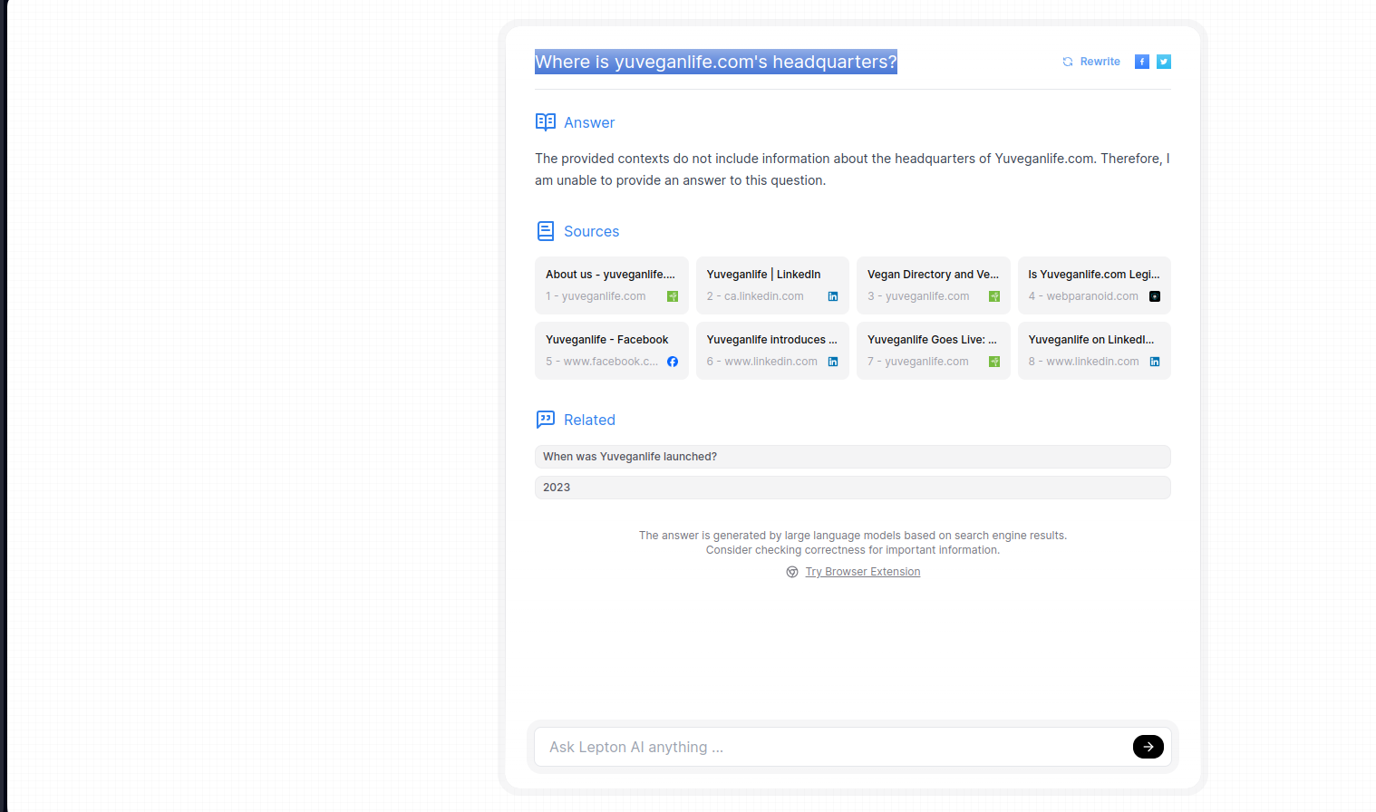Image resolution: width=1376 pixels, height=812 pixels.
Task: Click the Sources document icon
Action: pyautogui.click(x=546, y=231)
